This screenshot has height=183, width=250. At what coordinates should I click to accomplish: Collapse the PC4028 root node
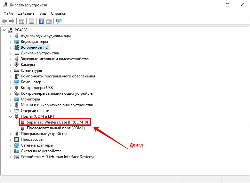click(x=4, y=30)
